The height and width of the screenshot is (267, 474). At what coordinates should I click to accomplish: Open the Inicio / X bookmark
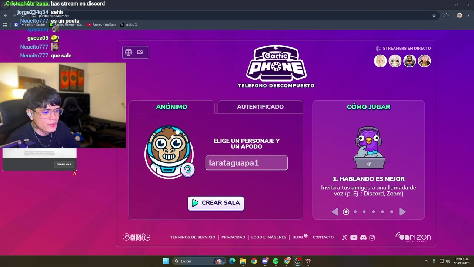(x=128, y=25)
